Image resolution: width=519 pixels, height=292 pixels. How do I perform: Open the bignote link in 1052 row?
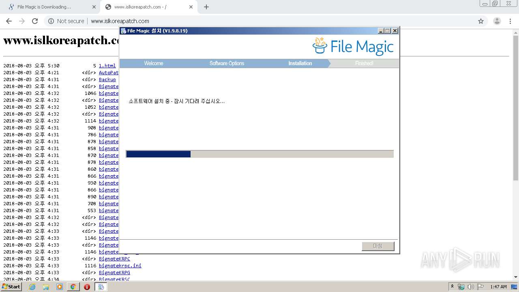point(109,107)
